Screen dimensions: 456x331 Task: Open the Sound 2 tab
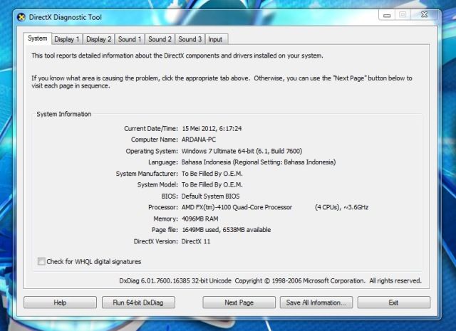click(x=160, y=39)
